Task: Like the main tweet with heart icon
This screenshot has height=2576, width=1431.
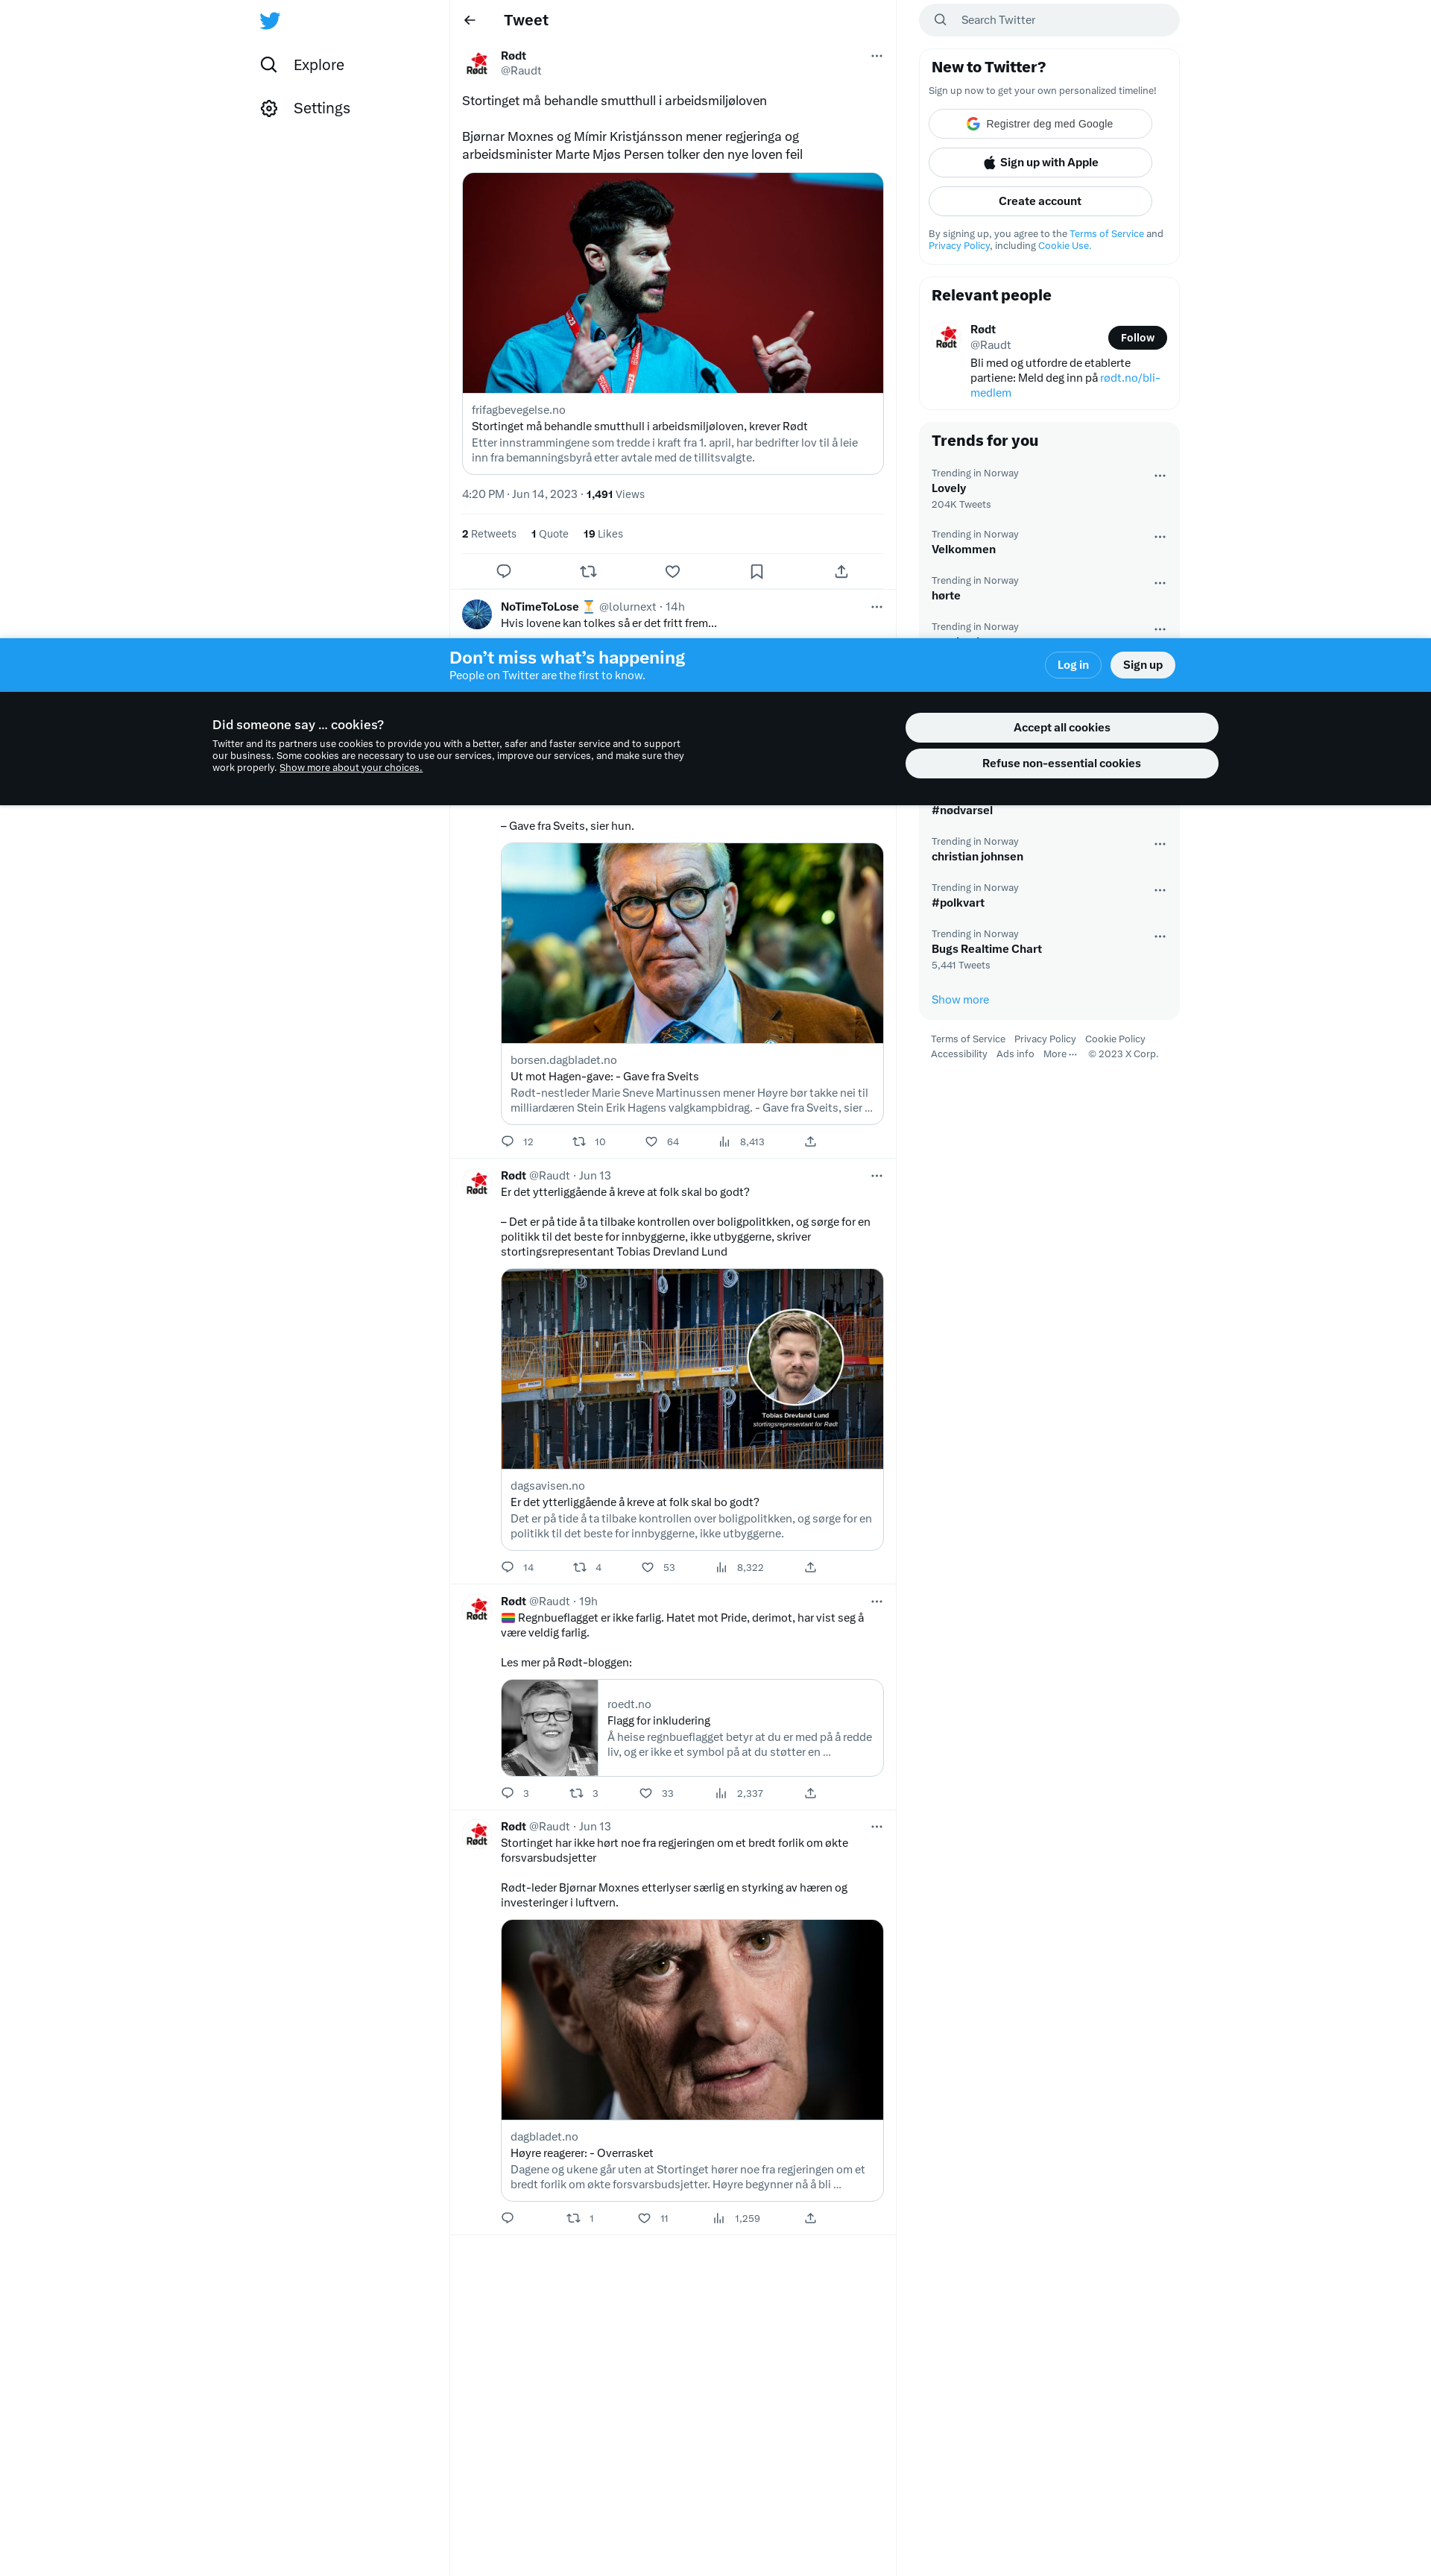Action: (672, 571)
